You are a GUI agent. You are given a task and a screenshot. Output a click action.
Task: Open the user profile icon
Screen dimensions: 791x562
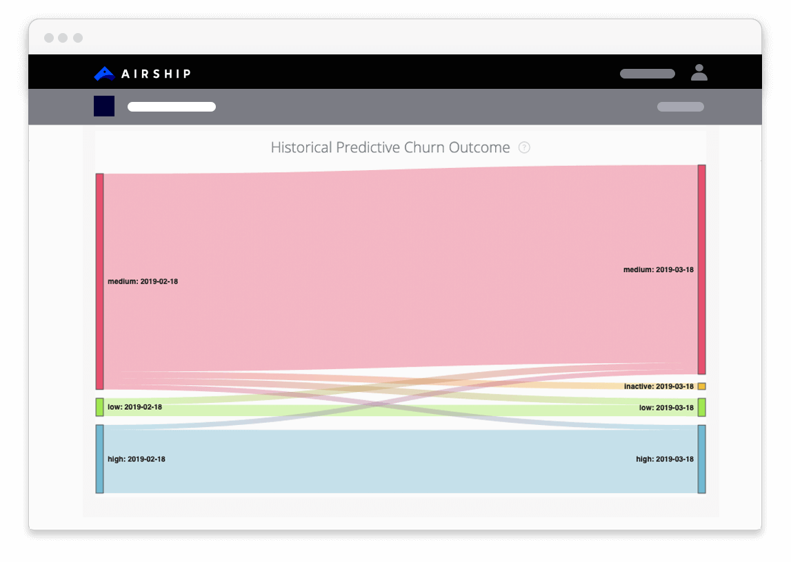(699, 72)
